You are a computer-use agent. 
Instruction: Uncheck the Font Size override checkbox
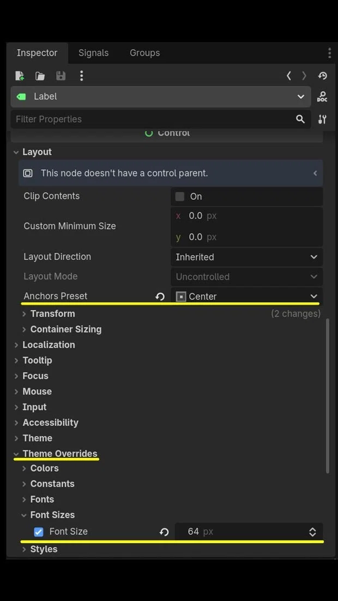[x=39, y=532]
